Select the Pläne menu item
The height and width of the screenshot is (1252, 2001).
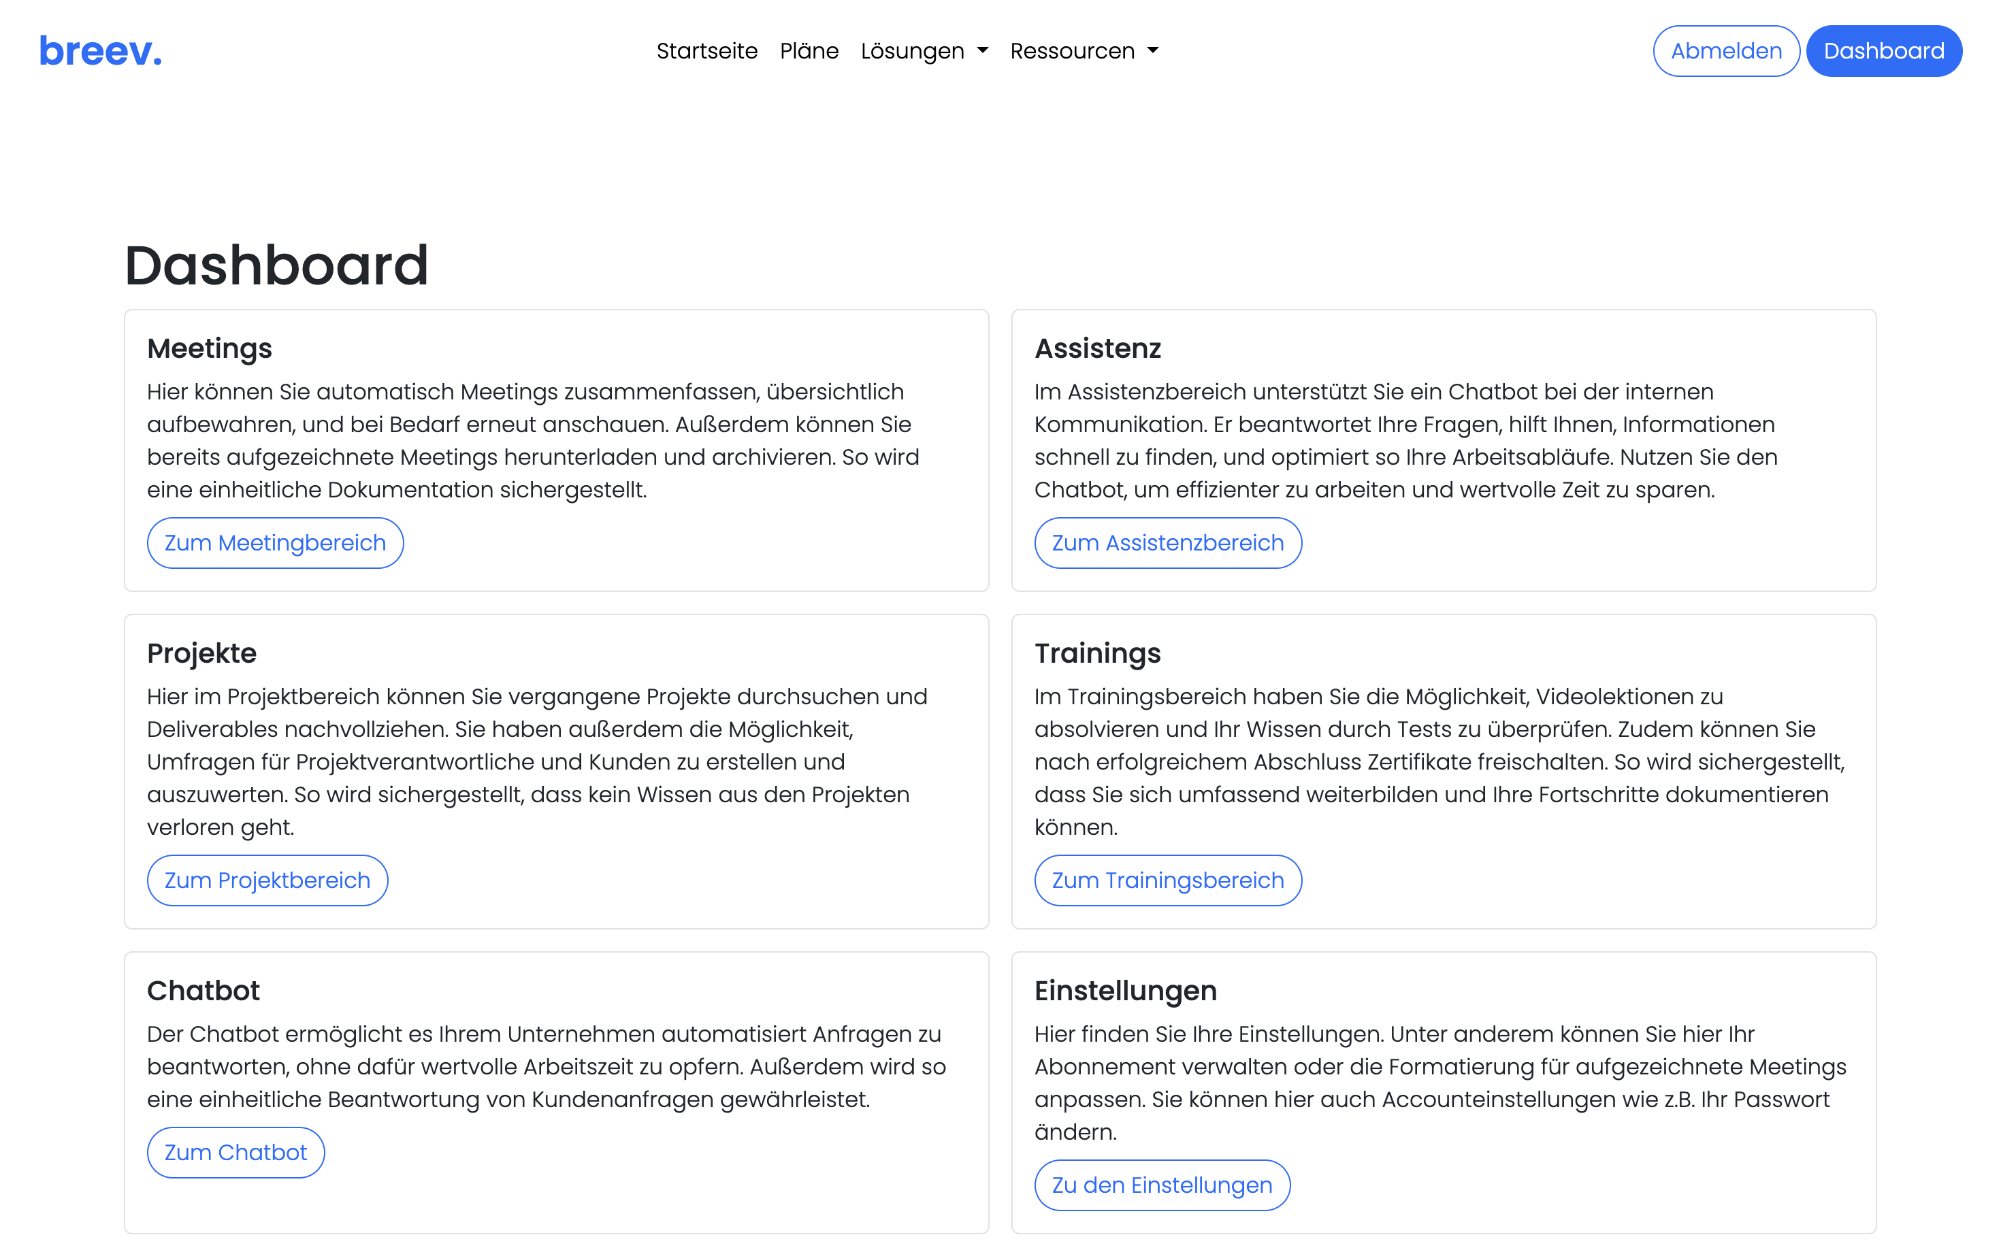point(811,49)
